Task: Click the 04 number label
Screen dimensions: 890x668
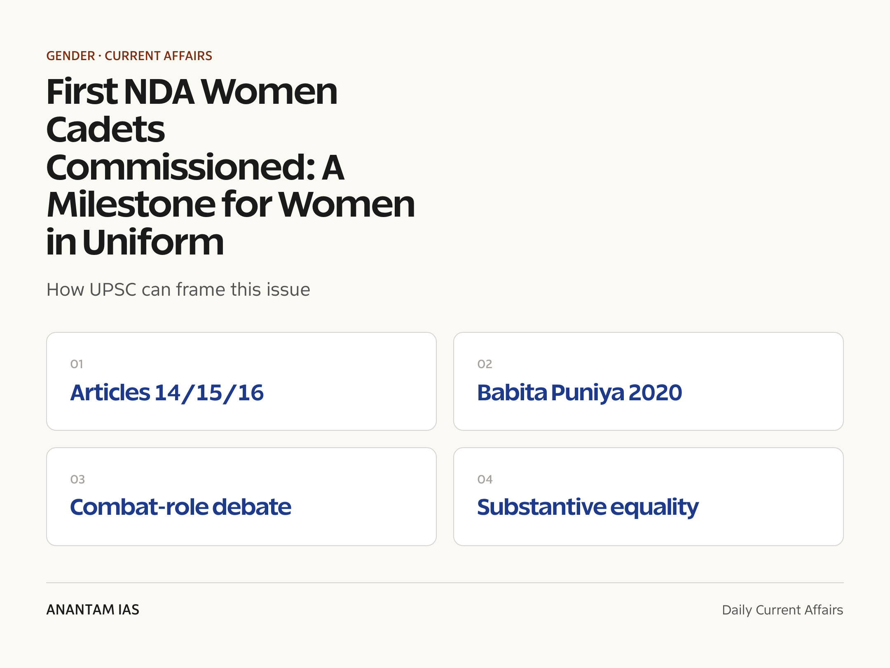Action: click(485, 479)
